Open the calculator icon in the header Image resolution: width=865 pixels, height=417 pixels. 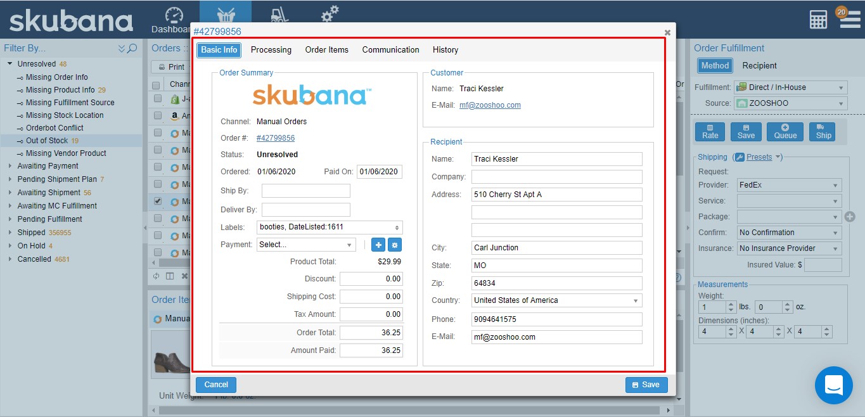[x=818, y=20]
